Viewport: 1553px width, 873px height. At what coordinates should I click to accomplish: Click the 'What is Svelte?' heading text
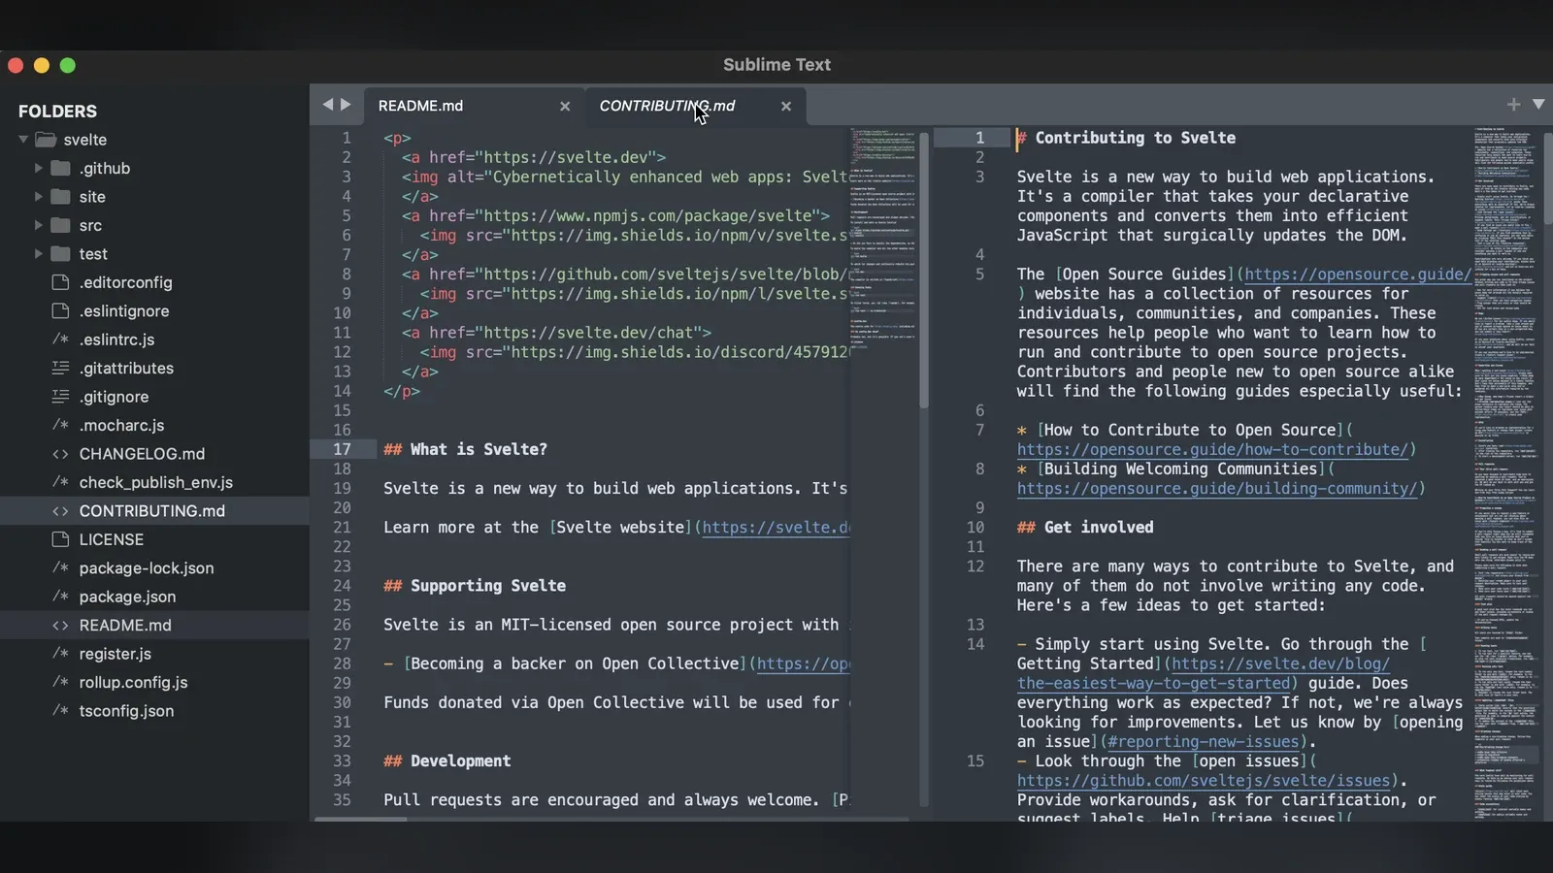tap(479, 449)
